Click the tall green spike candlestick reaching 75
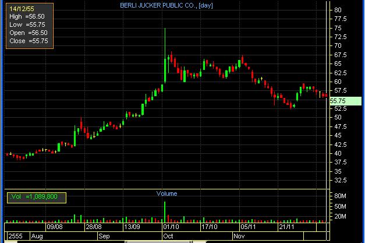 tap(165, 55)
